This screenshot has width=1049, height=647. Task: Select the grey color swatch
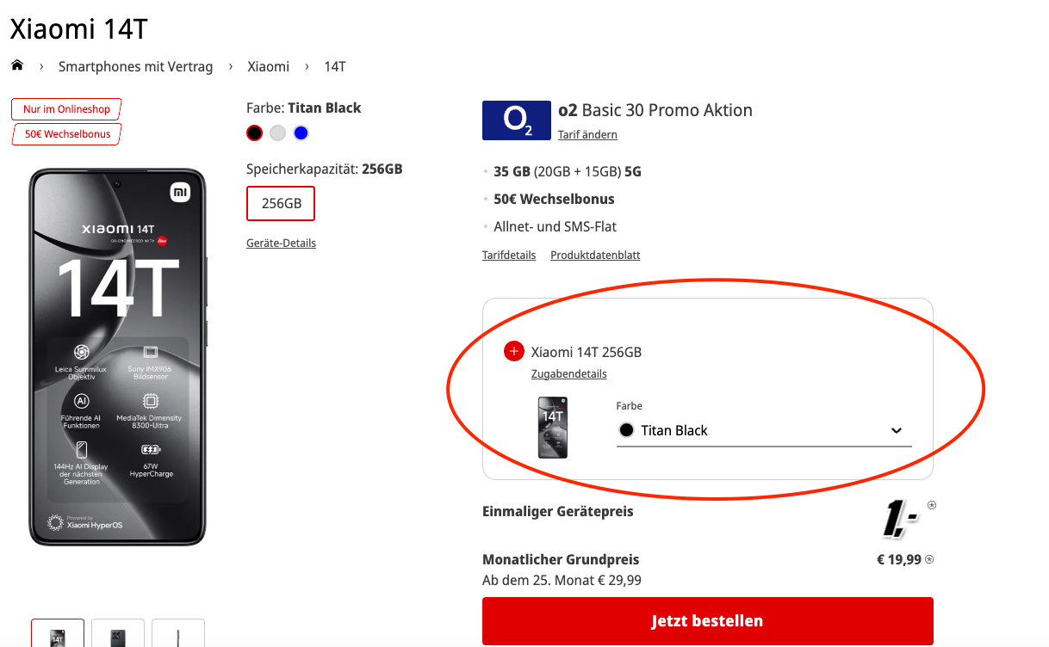coord(277,132)
